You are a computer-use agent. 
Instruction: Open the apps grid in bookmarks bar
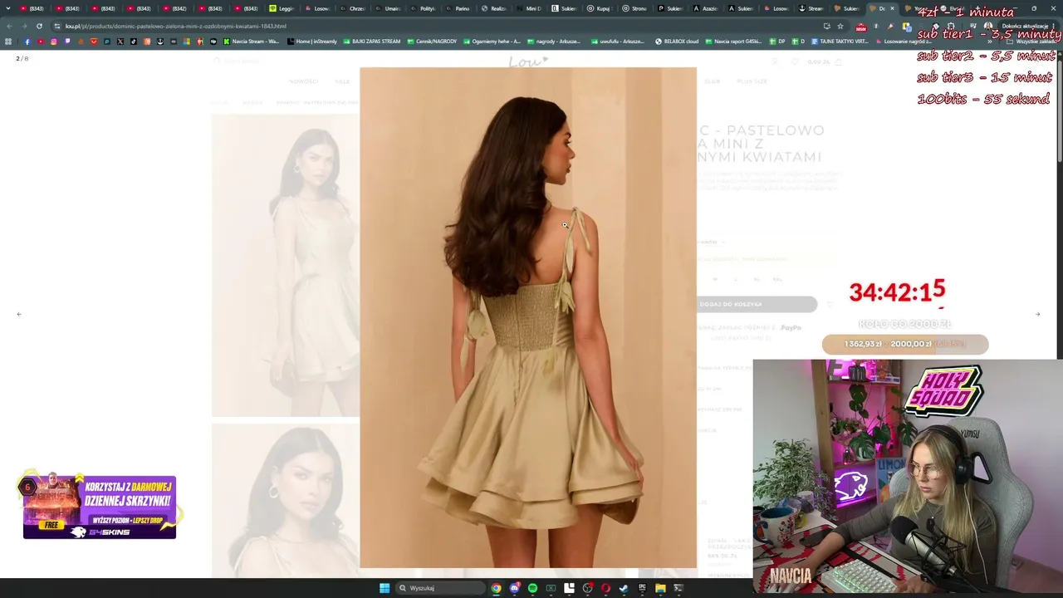(9, 42)
